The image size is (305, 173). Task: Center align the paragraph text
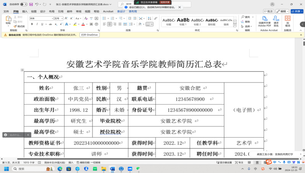coord(110,24)
